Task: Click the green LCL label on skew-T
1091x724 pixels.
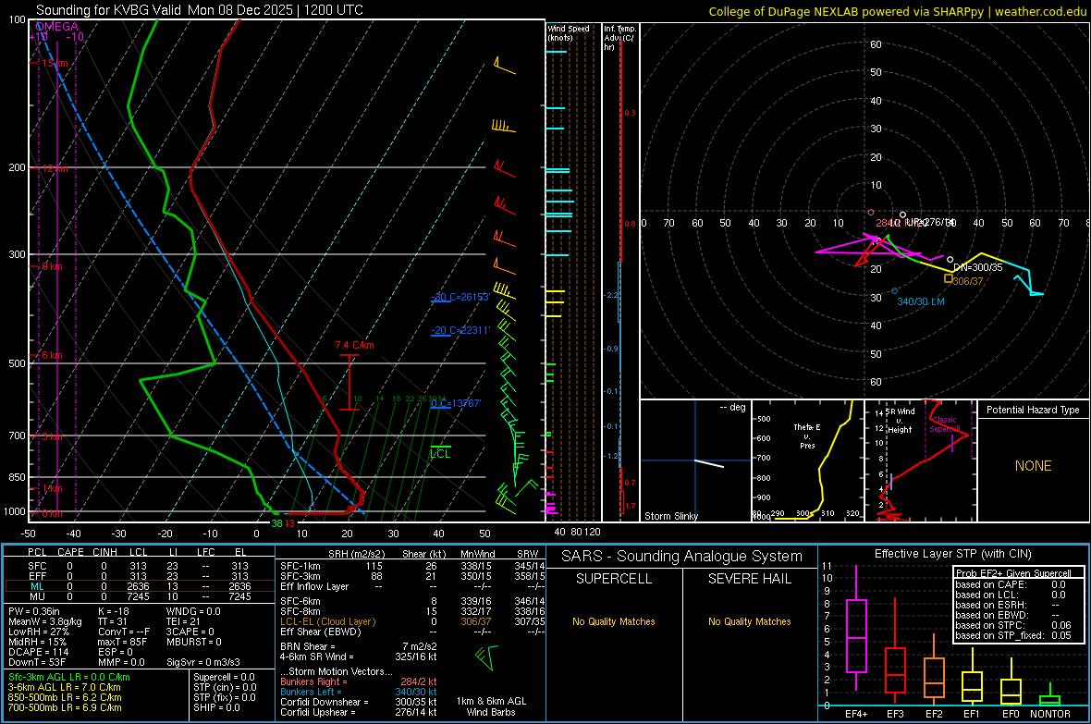Action: click(x=440, y=453)
